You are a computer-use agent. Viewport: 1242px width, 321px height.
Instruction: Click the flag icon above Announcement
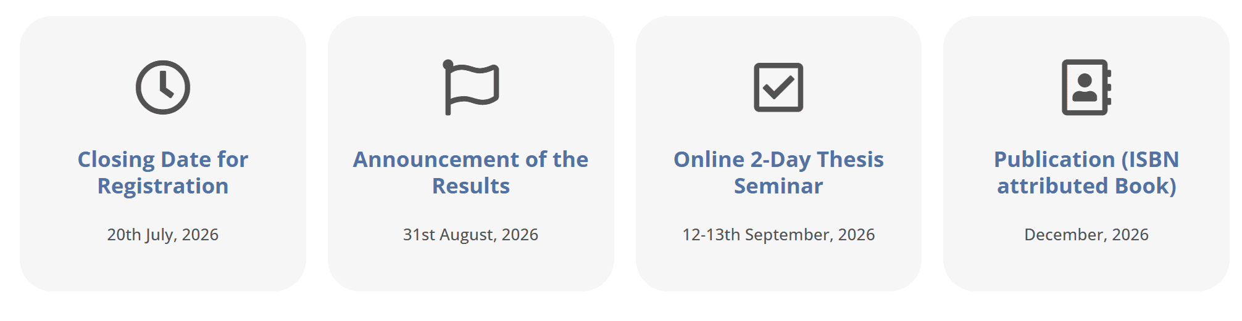tap(471, 87)
